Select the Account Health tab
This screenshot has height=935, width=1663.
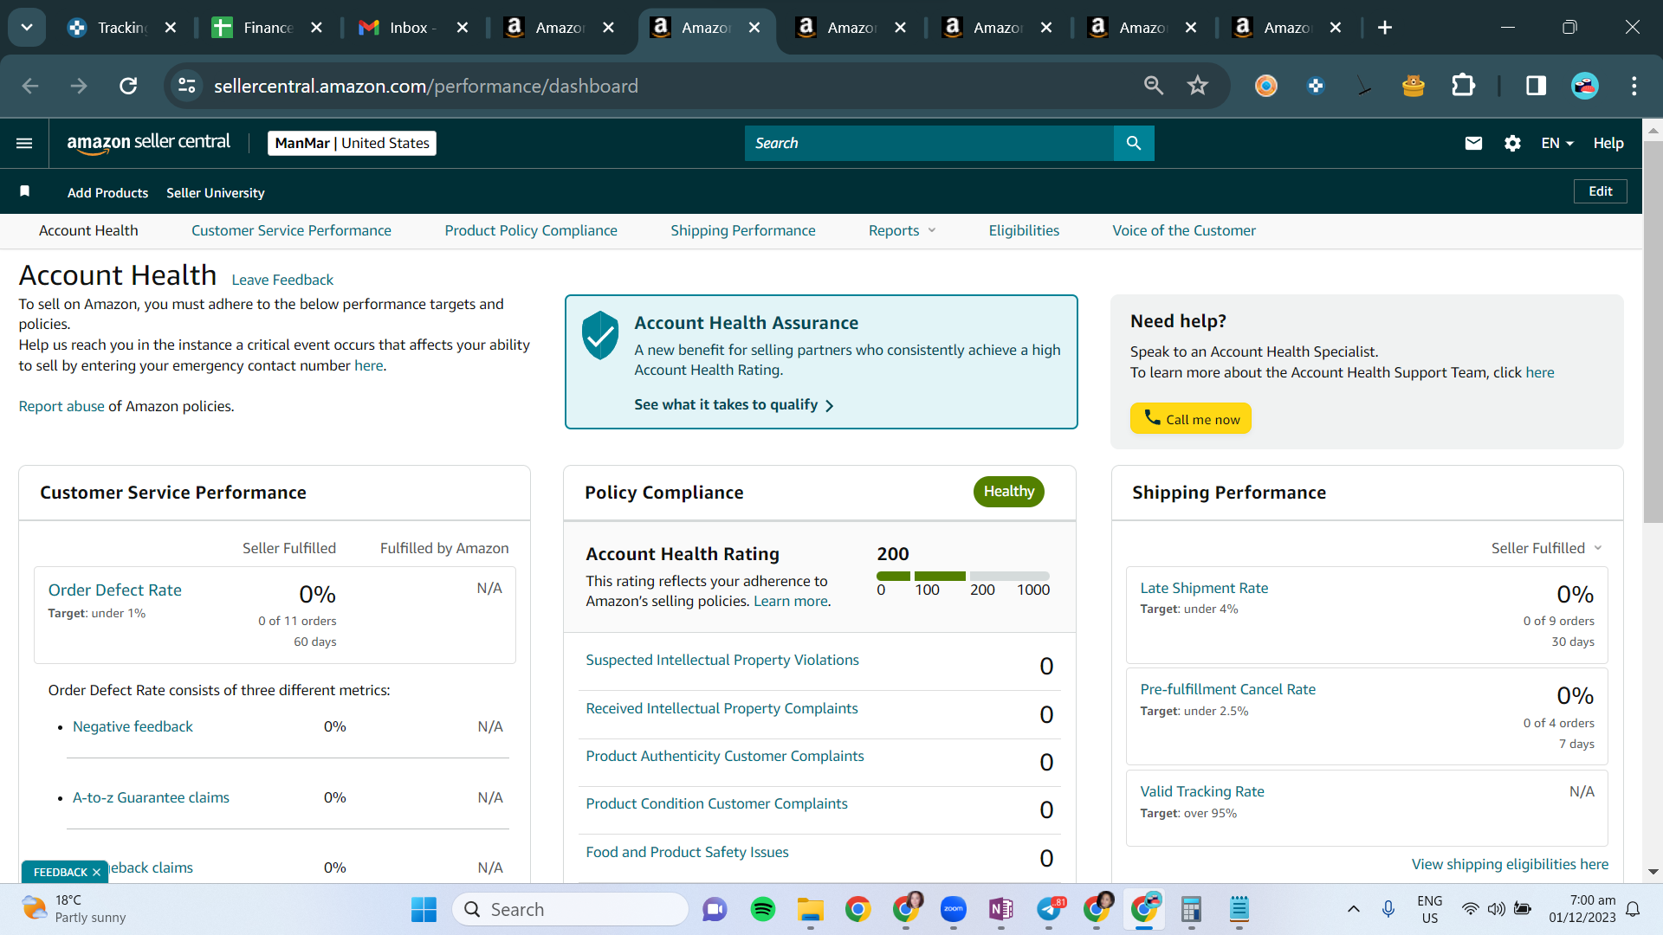(88, 231)
